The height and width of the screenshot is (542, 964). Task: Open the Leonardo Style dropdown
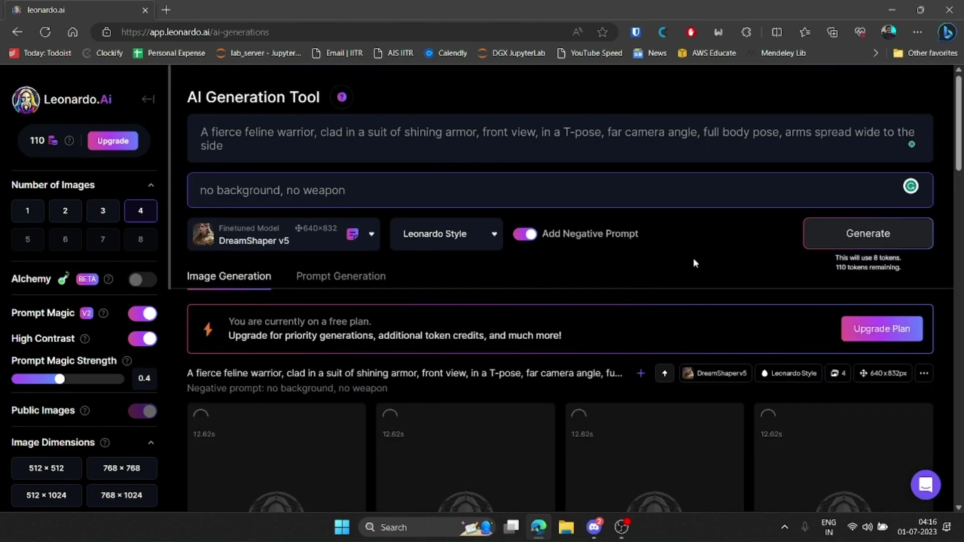pos(446,234)
